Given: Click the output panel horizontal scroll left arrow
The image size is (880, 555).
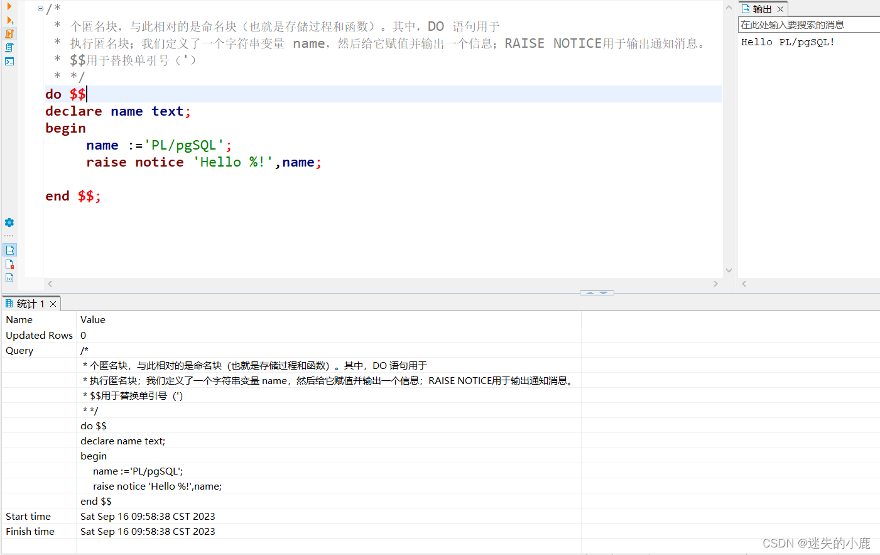Looking at the screenshot, I should (744, 284).
